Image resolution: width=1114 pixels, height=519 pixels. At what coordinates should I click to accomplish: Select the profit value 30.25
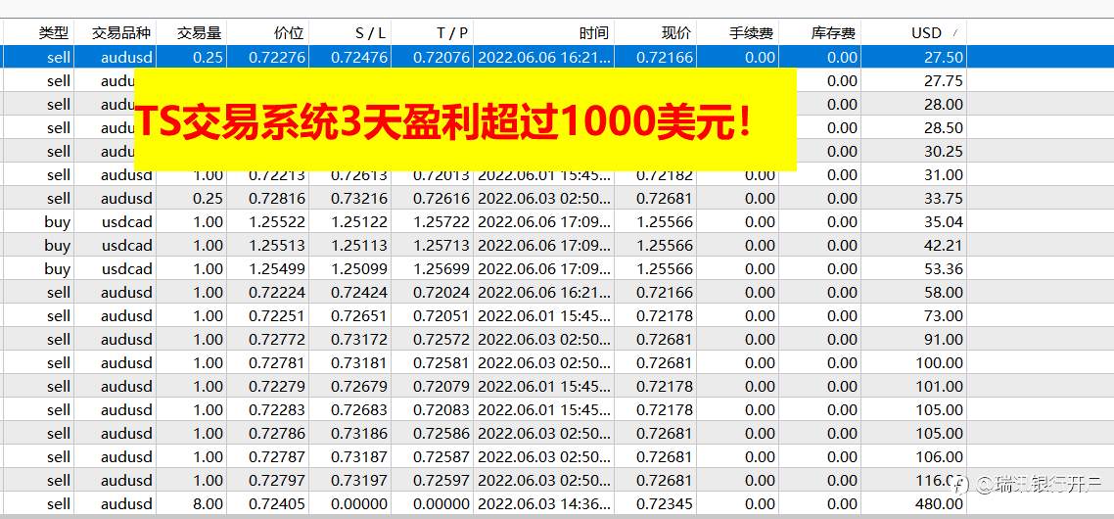[x=944, y=152]
